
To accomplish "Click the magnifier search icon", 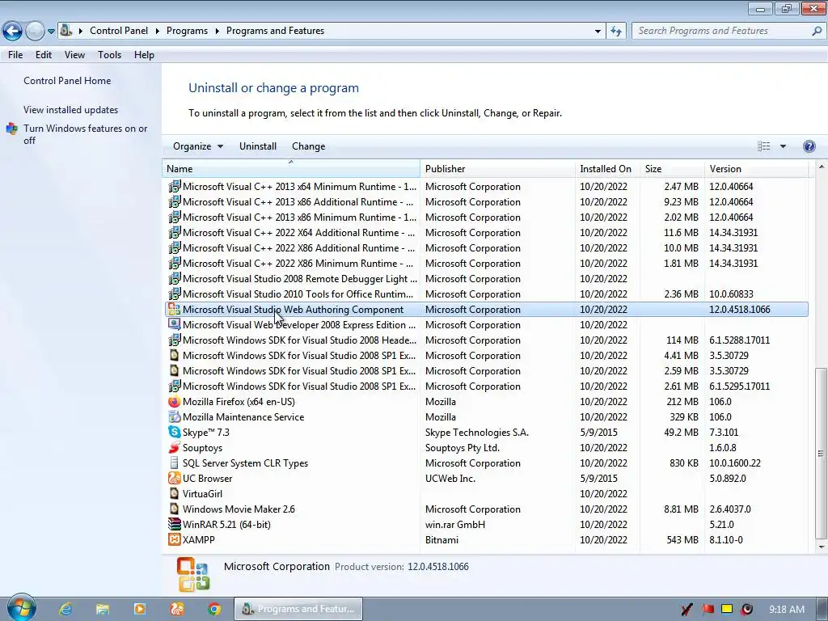I will point(817,31).
